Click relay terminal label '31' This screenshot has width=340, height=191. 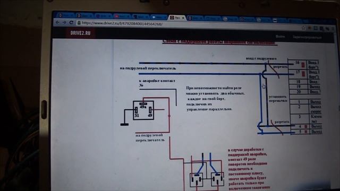137,116
